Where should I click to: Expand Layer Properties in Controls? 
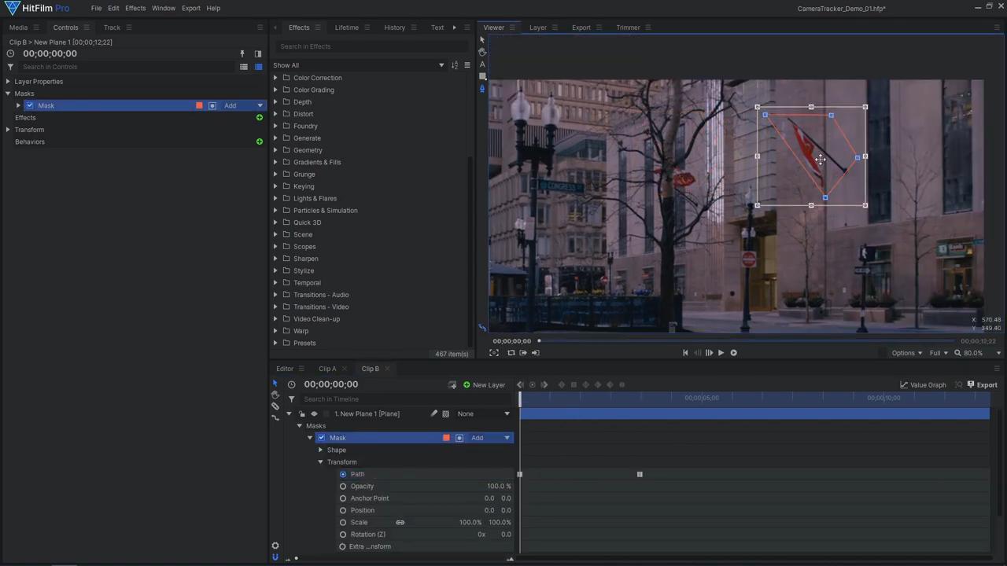click(x=8, y=82)
